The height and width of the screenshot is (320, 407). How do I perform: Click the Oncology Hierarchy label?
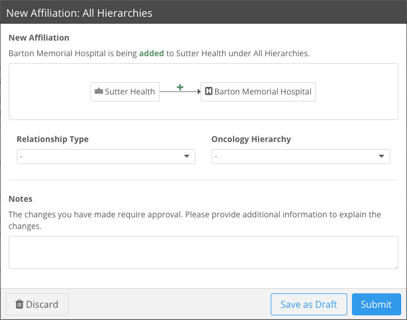251,139
